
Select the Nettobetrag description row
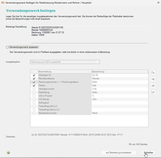point(65,92)
